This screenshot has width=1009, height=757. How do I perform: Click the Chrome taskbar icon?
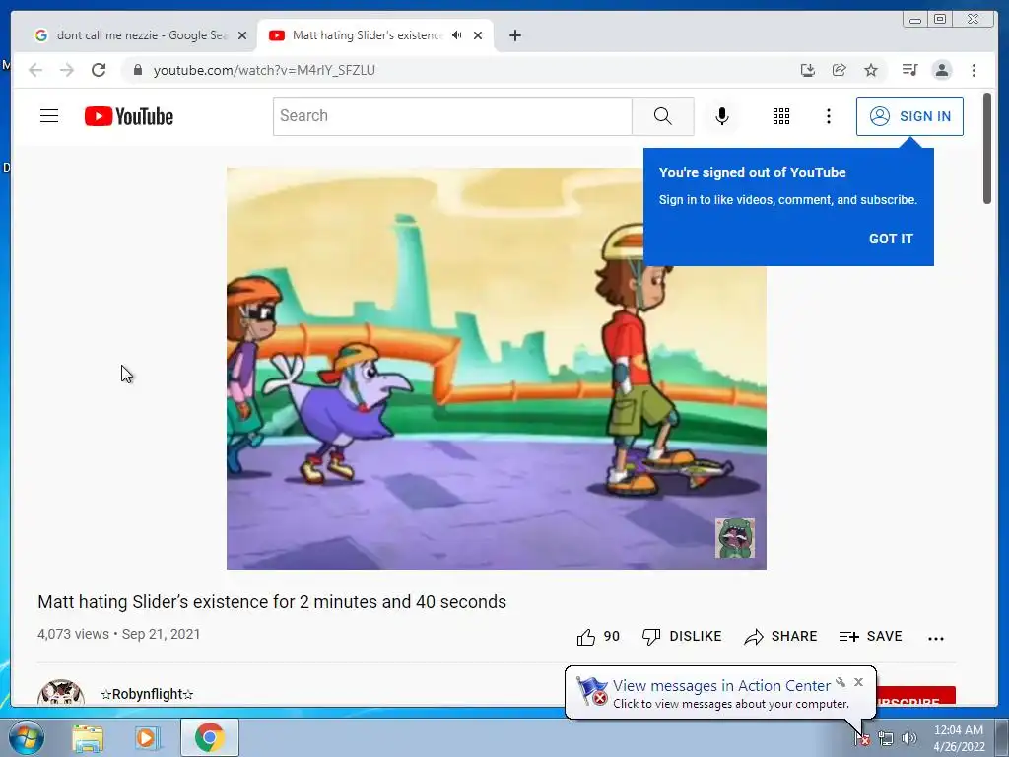(x=210, y=737)
